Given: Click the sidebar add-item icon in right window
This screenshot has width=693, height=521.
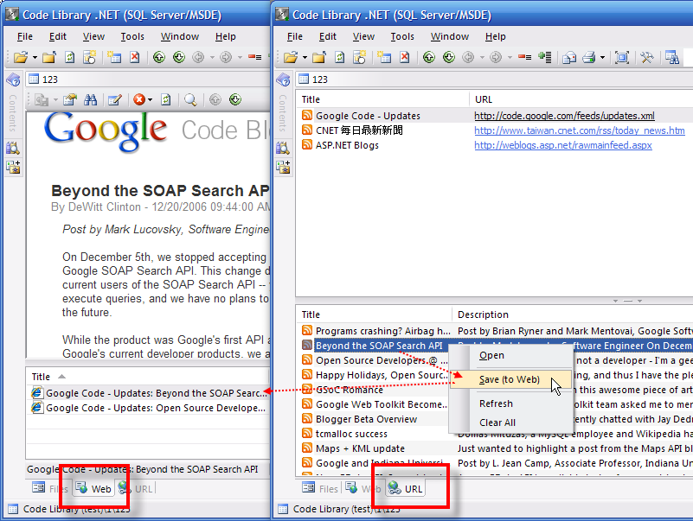Looking at the screenshot, I should [283, 167].
